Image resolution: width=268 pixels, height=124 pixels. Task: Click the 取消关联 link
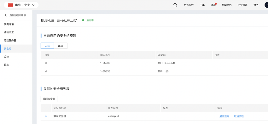(239, 116)
